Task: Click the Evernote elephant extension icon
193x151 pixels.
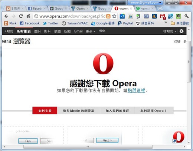Action: click(x=179, y=16)
